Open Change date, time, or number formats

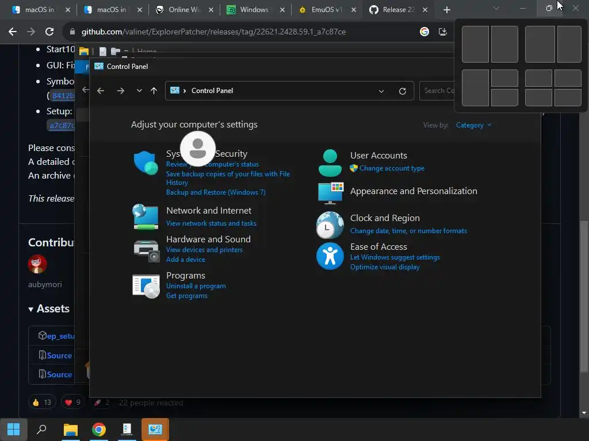pyautogui.click(x=408, y=231)
